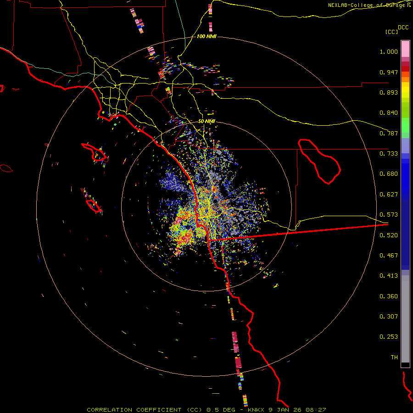Pick the pink band atop the color bar

[x=405, y=49]
